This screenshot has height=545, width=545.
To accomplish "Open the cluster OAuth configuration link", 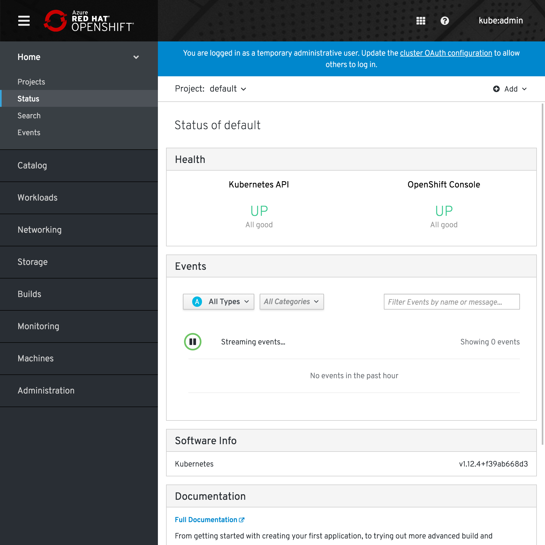I will click(446, 53).
